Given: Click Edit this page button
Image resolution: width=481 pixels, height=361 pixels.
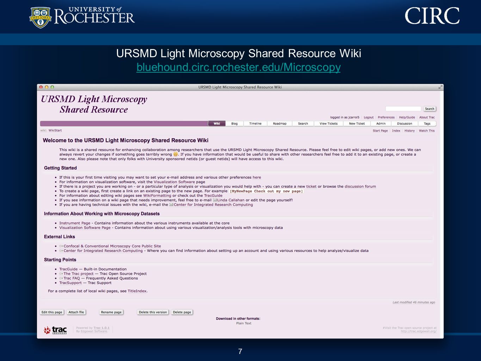Looking at the screenshot, I should (x=52, y=312).
